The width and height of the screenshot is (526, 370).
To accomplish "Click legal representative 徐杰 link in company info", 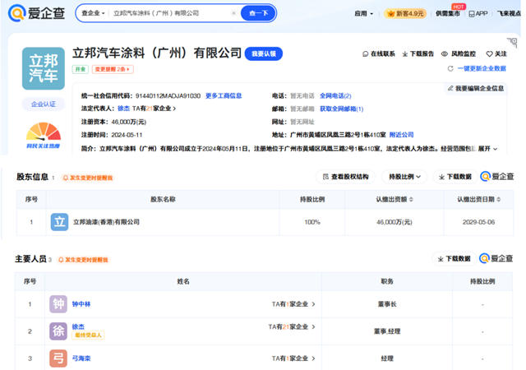I will (x=123, y=109).
